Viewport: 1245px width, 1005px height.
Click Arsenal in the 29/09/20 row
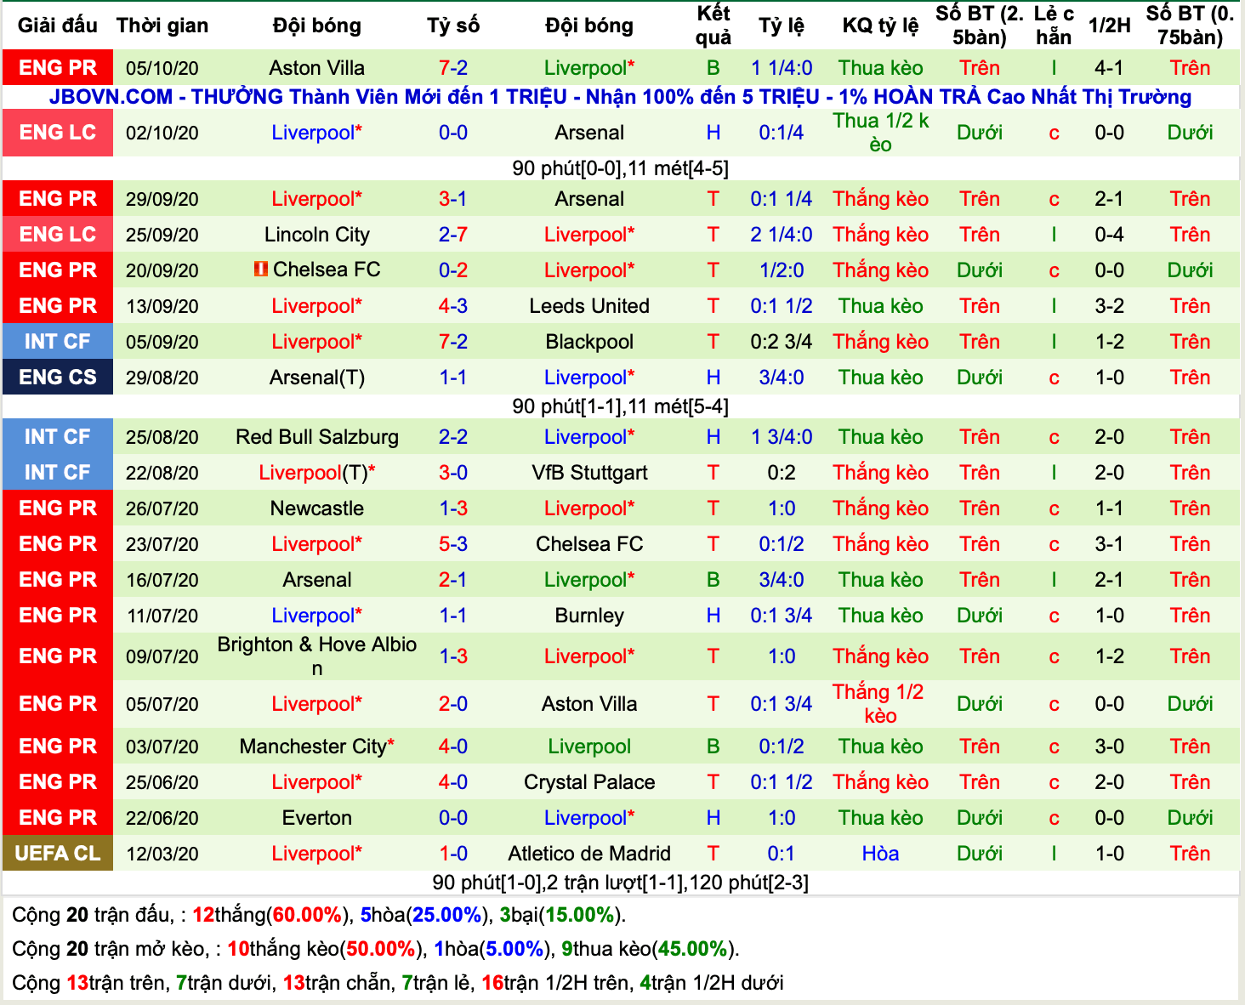click(x=589, y=199)
